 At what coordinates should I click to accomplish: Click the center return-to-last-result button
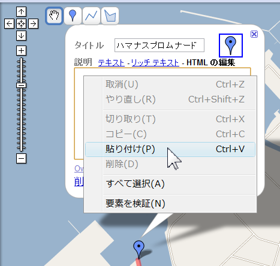pos(21,24)
